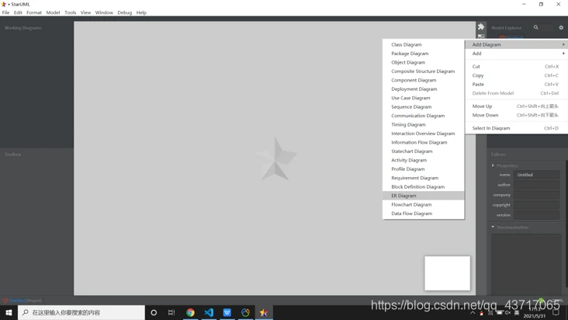
Task: Pick Component Diagram
Action: click(x=424, y=80)
